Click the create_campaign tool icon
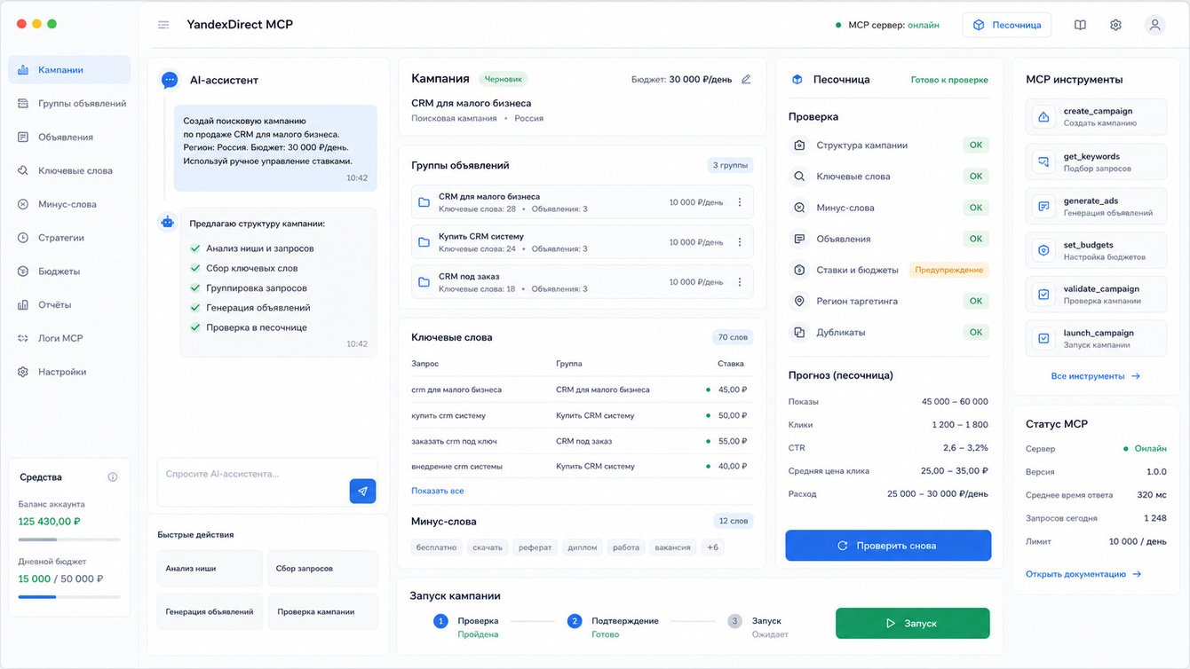The image size is (1190, 669). (x=1043, y=116)
